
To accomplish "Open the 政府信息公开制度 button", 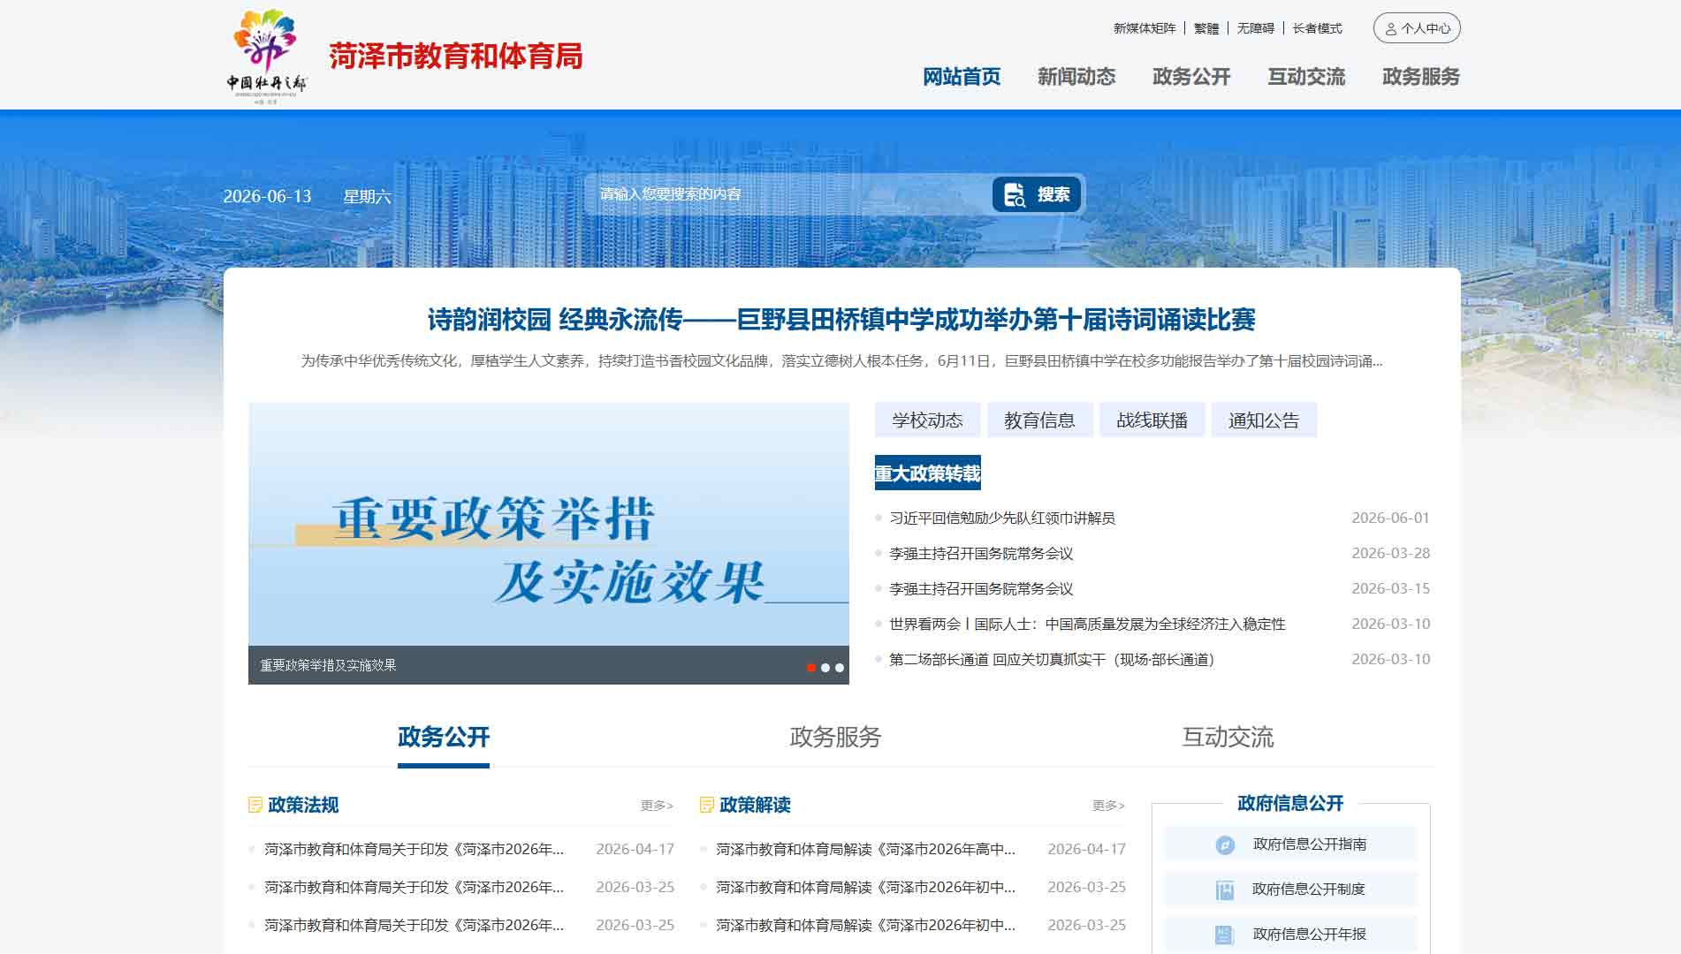I will [x=1290, y=890].
